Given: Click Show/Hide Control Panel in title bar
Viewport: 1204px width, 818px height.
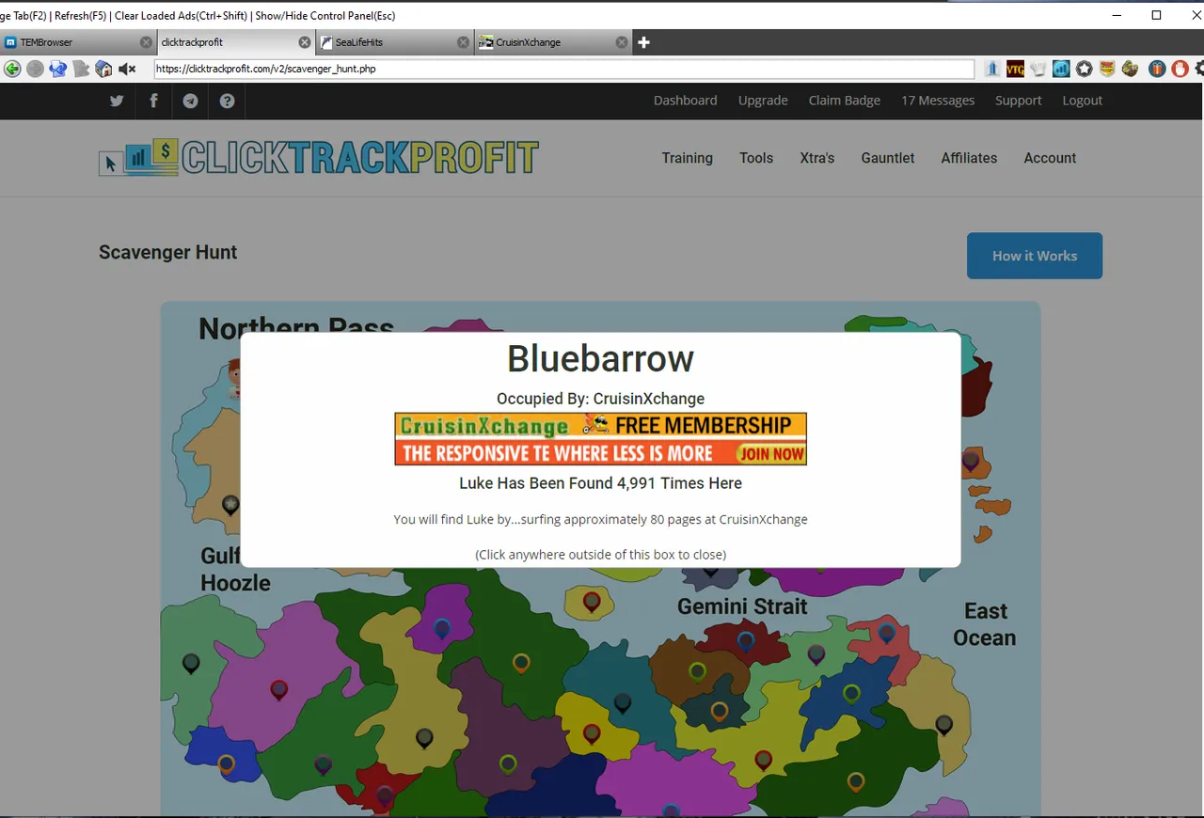Looking at the screenshot, I should (x=325, y=16).
